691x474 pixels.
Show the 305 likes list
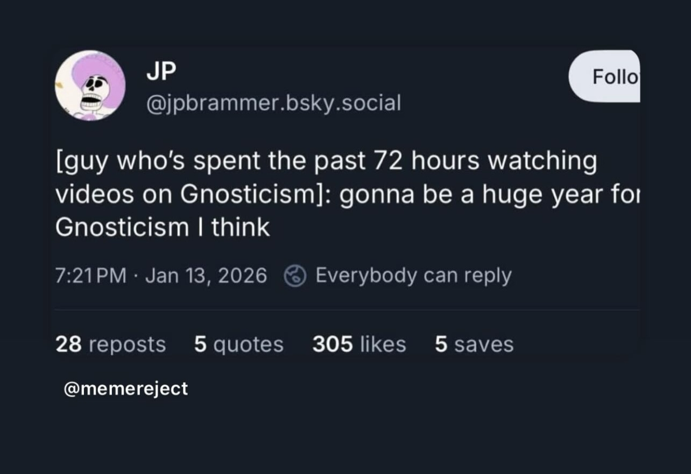click(359, 344)
